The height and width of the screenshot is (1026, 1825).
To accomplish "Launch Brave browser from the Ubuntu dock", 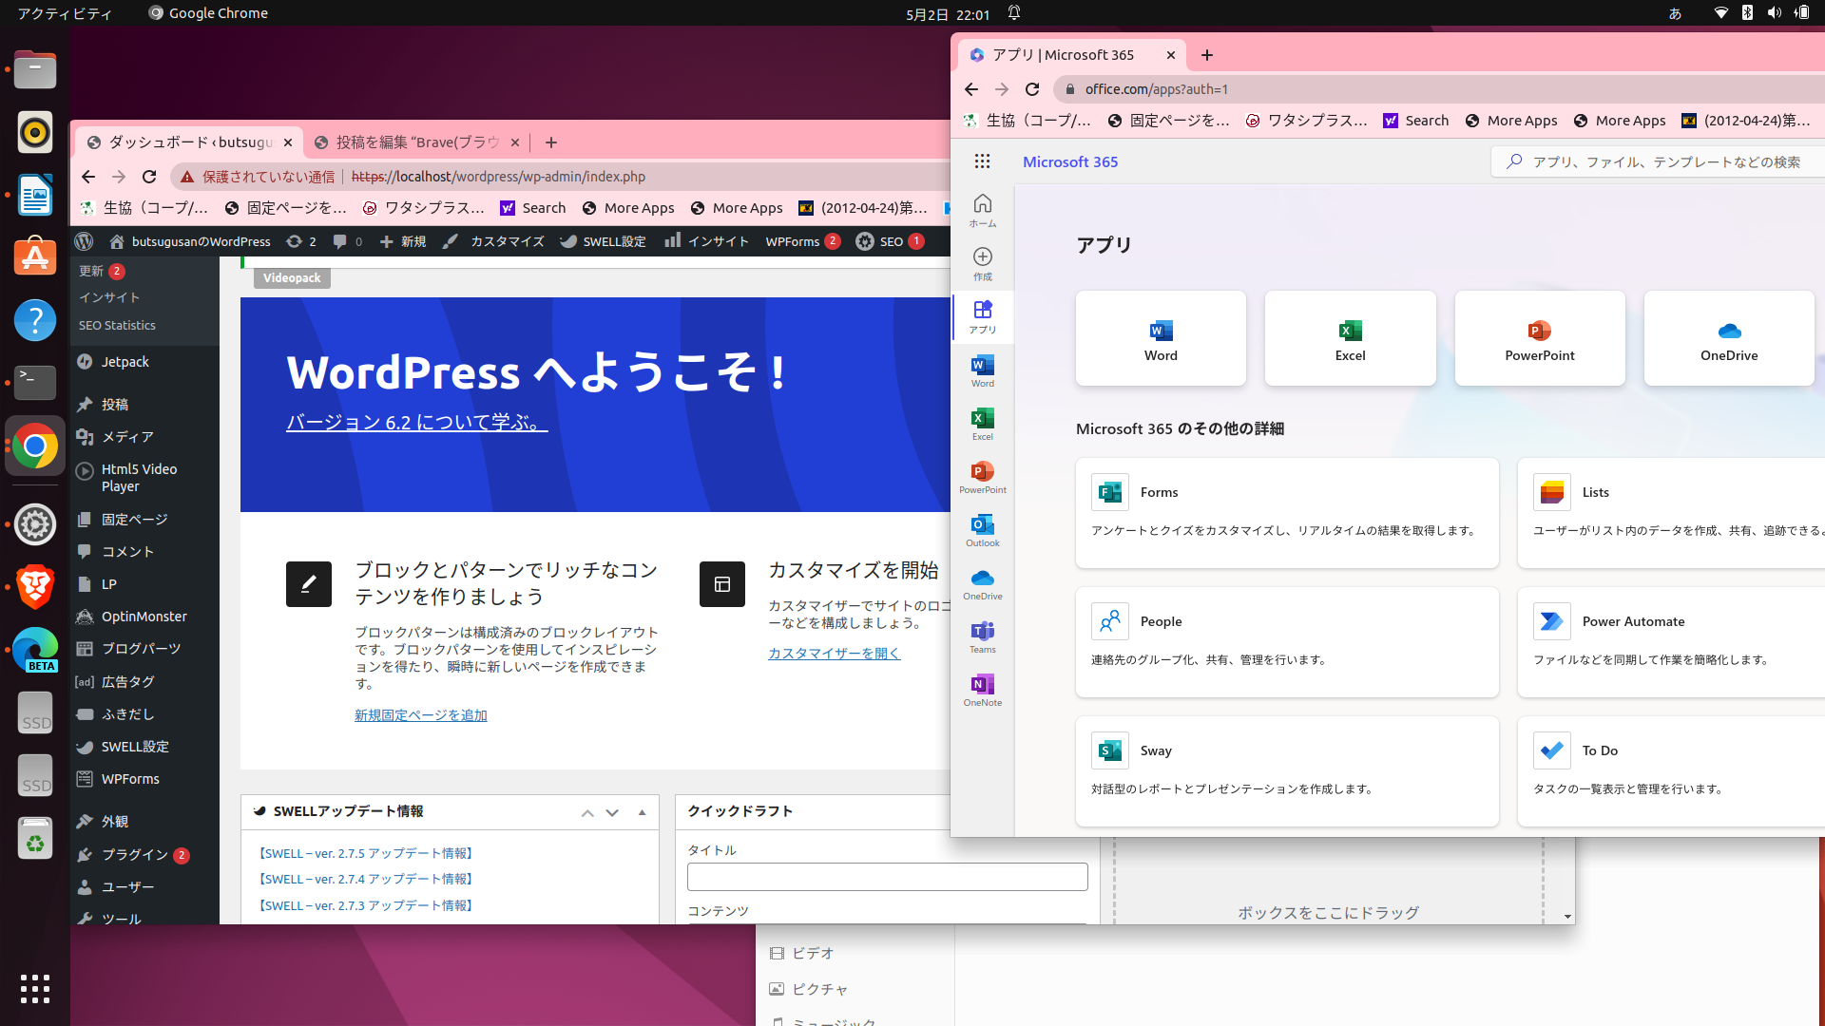I will (x=35, y=586).
